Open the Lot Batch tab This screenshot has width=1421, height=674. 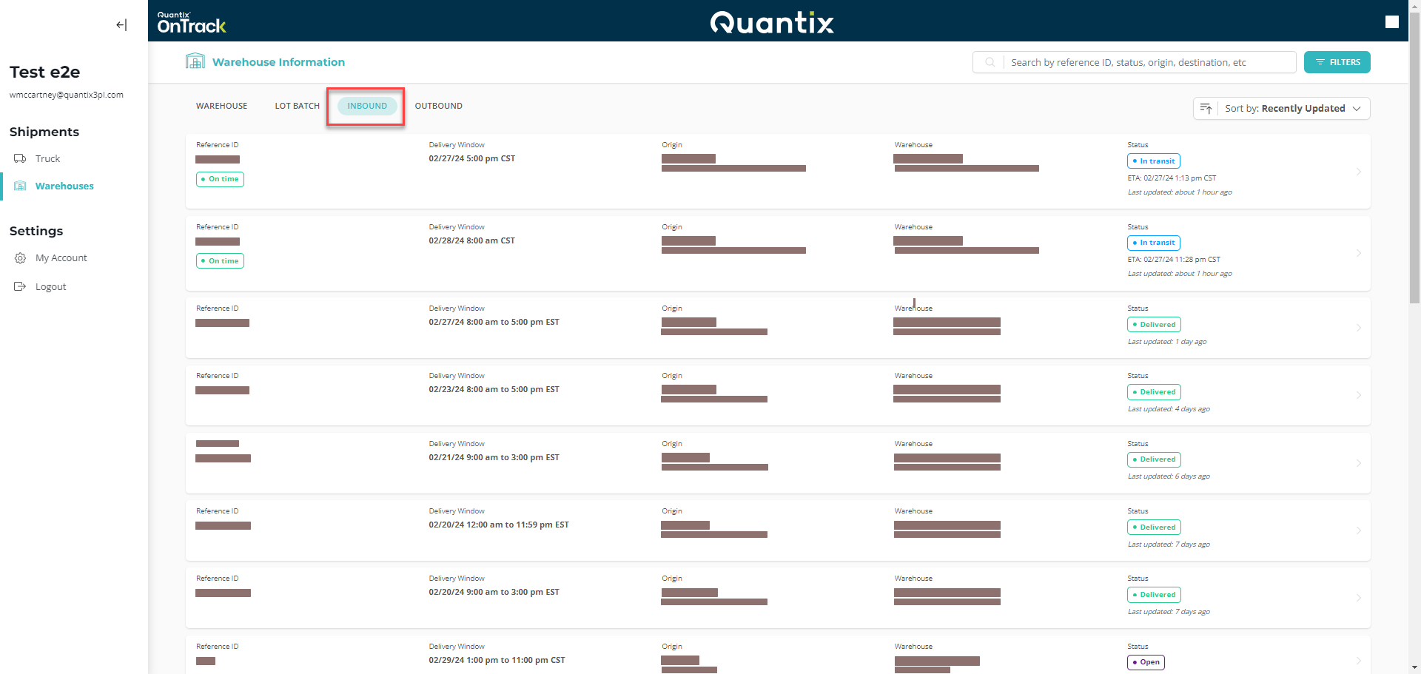coord(297,106)
